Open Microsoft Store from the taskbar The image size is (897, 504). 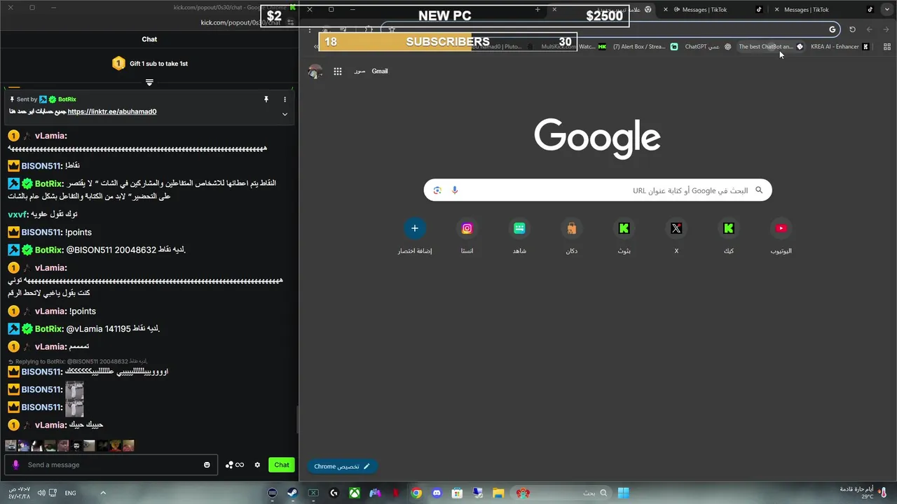pos(458,493)
